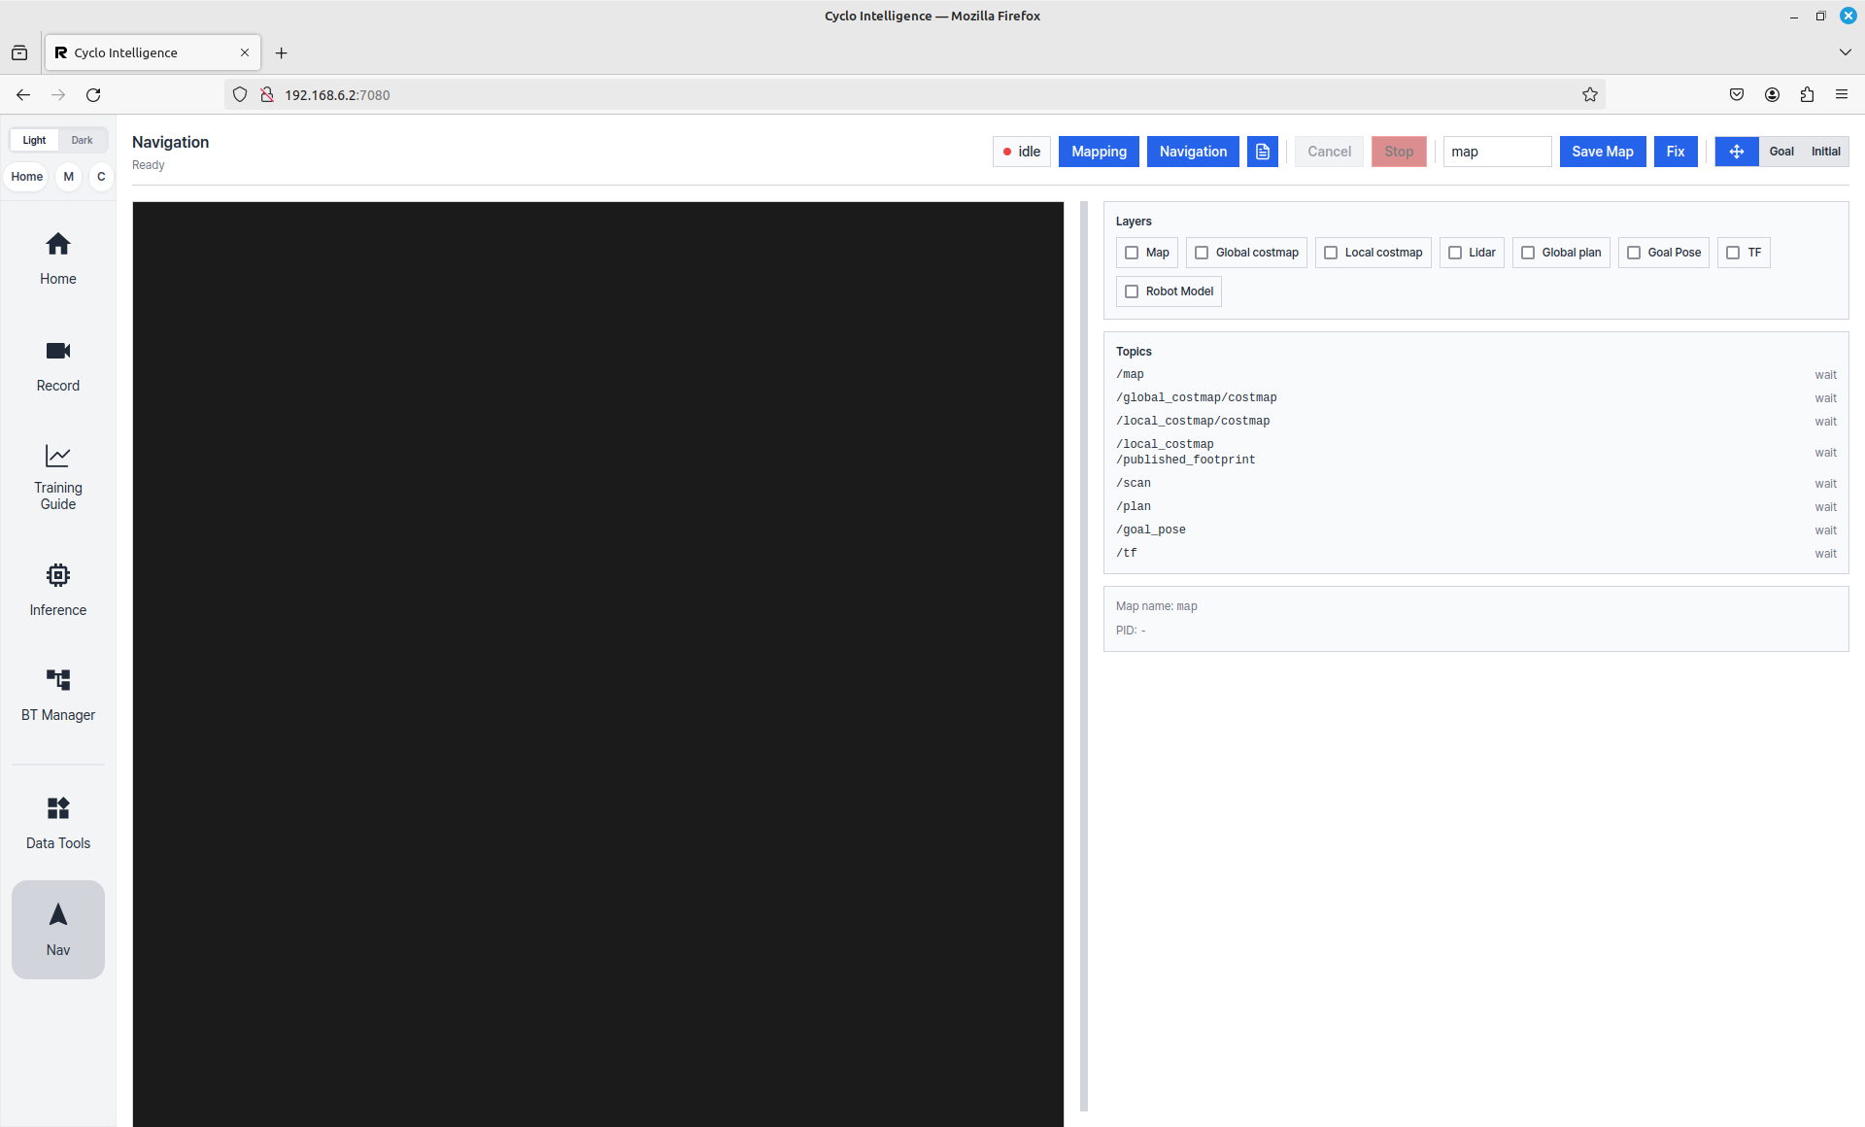Click the published_footprint topic row

[1476, 453]
